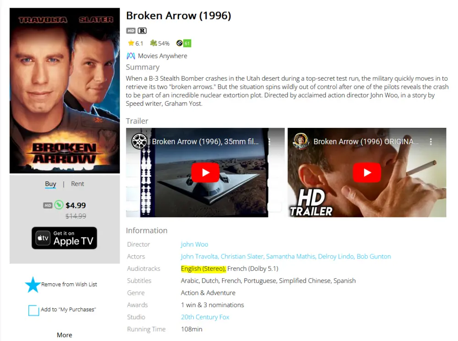This screenshot has height=341, width=458.
Task: Click the Get it on Apple TV button
Action: click(64, 238)
